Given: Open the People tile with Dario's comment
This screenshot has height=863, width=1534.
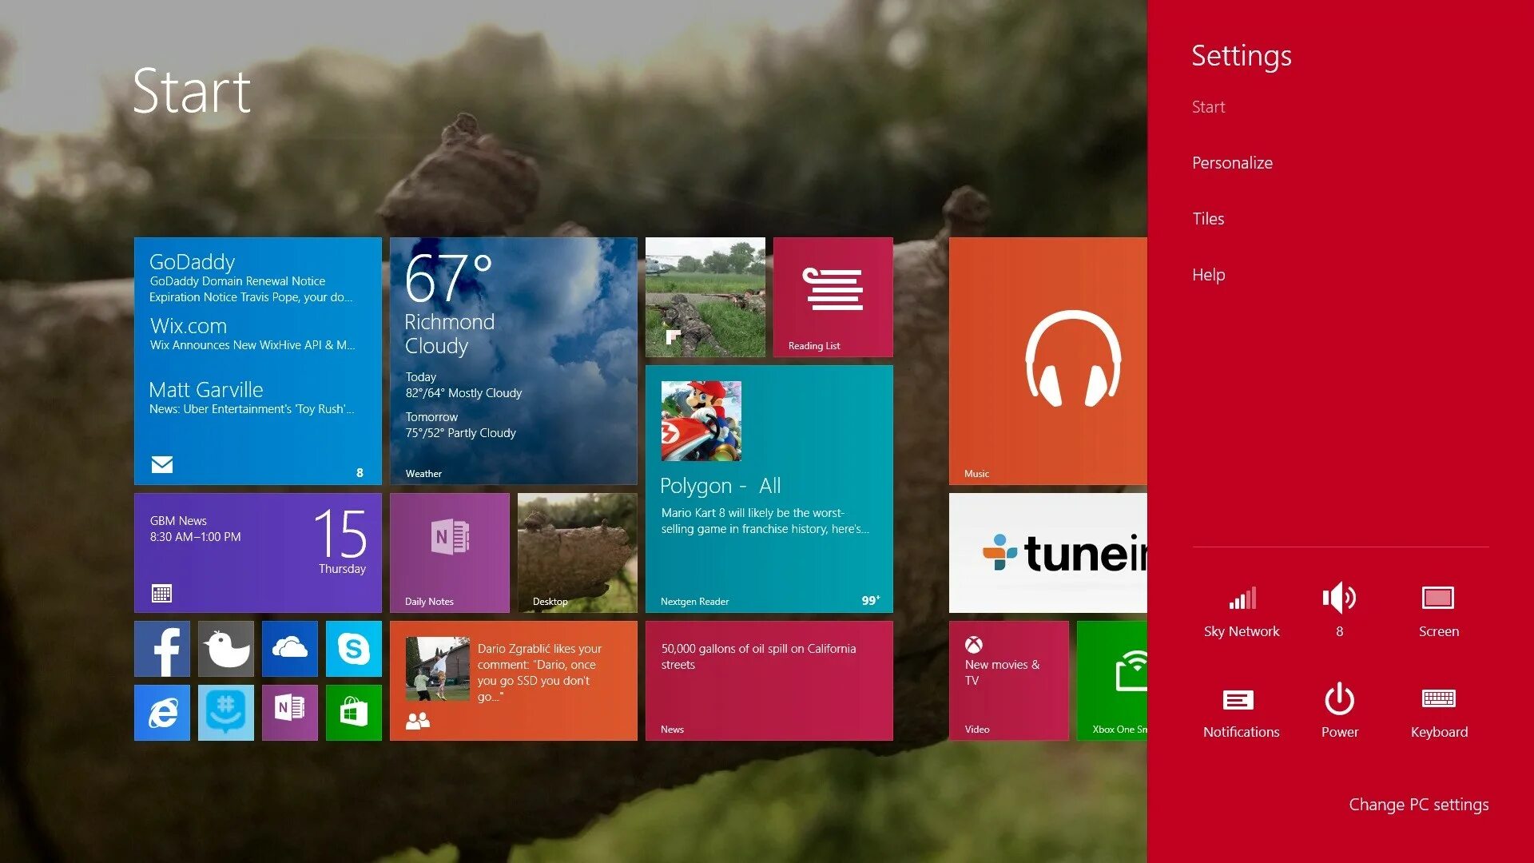Looking at the screenshot, I should tap(513, 680).
